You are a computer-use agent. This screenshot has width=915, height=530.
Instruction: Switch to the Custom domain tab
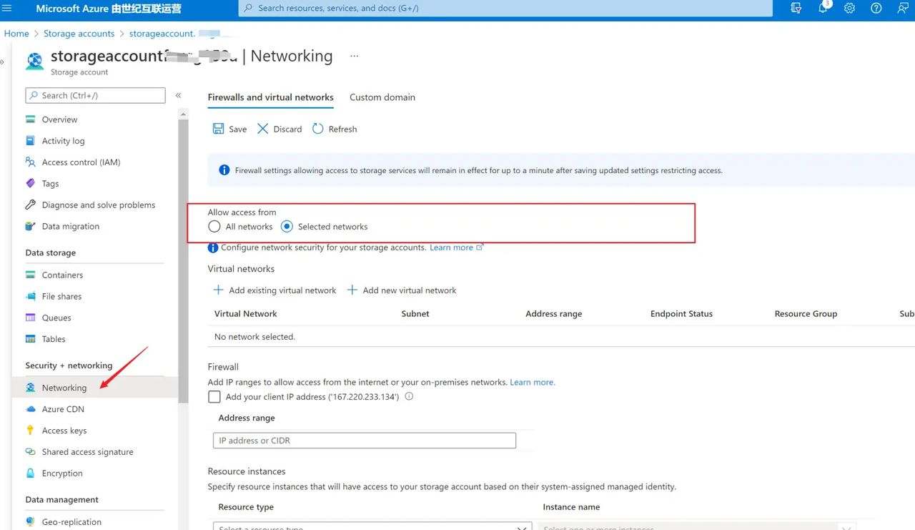tap(382, 97)
